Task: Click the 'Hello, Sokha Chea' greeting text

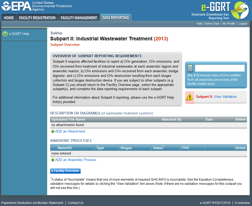Action: (x=208, y=24)
